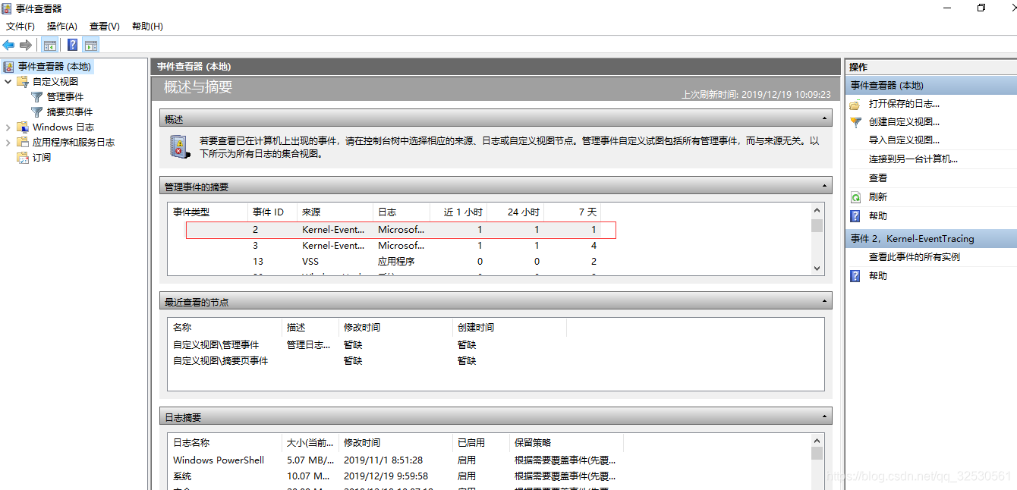Expand the Windows 日志 tree node
1017x490 pixels.
pyautogui.click(x=8, y=127)
